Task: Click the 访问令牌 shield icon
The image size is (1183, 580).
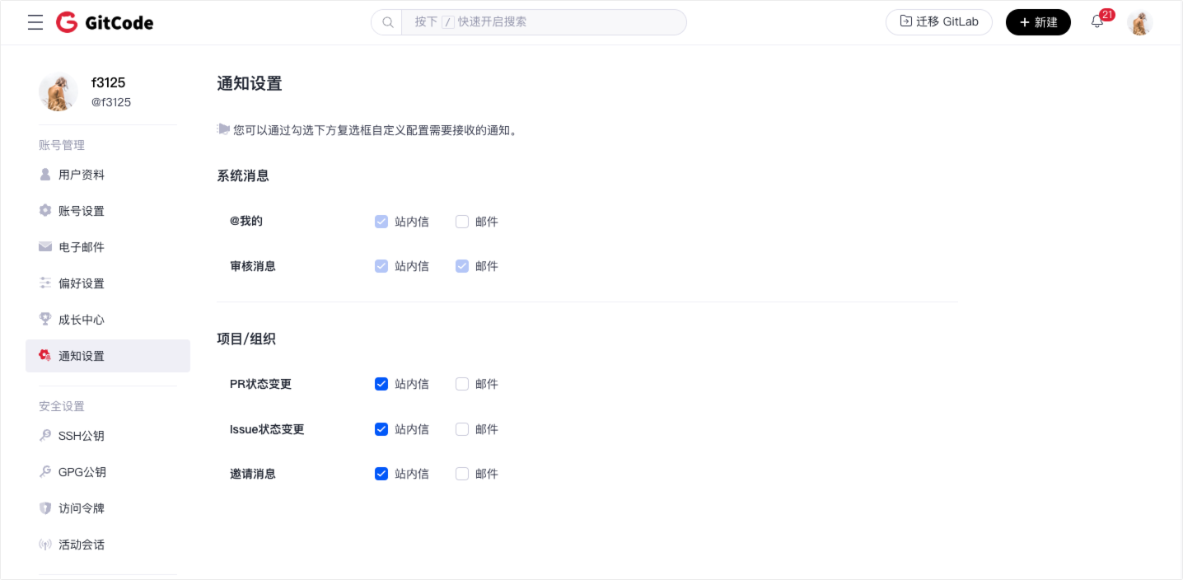Action: pyautogui.click(x=45, y=508)
